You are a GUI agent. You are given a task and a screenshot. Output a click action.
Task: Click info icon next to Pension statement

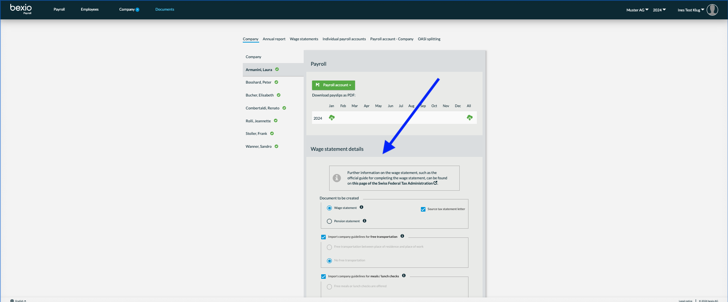click(x=365, y=221)
